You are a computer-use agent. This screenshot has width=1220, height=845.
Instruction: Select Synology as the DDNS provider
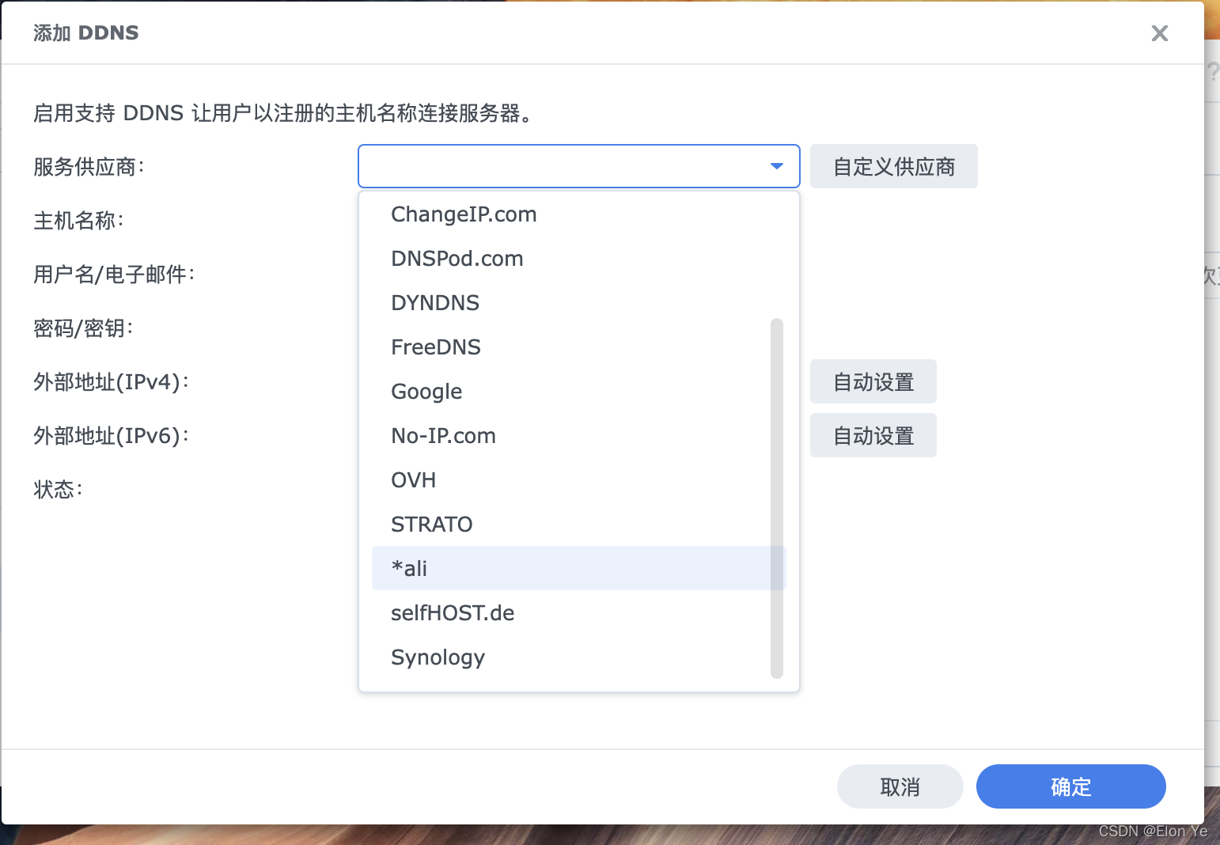[x=438, y=657]
